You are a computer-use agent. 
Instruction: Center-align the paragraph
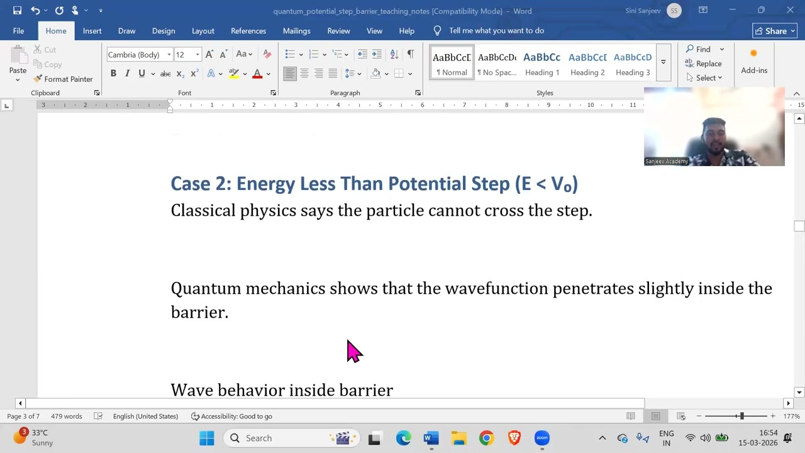(304, 74)
